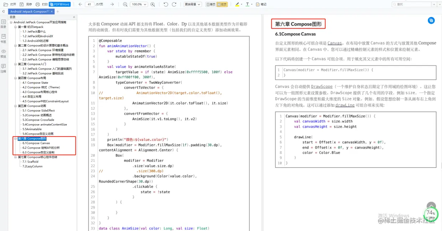Click the zoom out magnifier icon
The image size is (442, 231).
pos(125,4)
